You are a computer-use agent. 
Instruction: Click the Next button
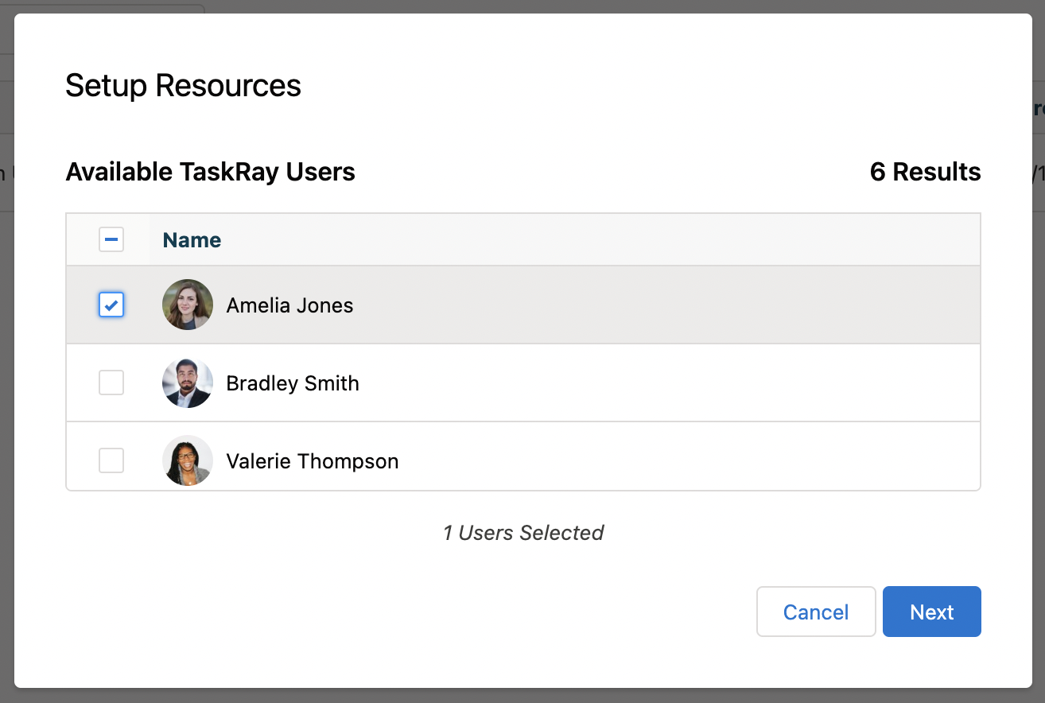pyautogui.click(x=931, y=612)
